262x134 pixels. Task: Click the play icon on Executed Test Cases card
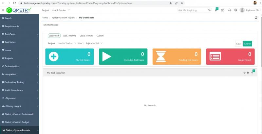click(x=107, y=57)
